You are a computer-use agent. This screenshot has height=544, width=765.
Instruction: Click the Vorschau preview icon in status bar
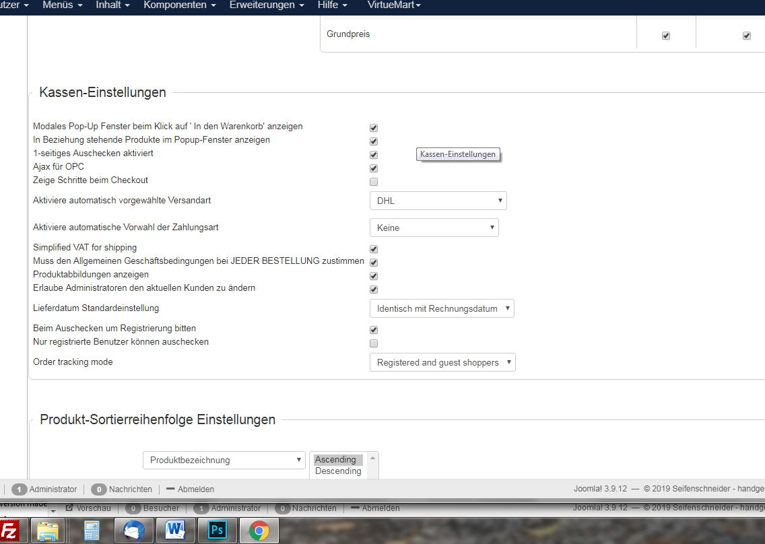(x=69, y=508)
